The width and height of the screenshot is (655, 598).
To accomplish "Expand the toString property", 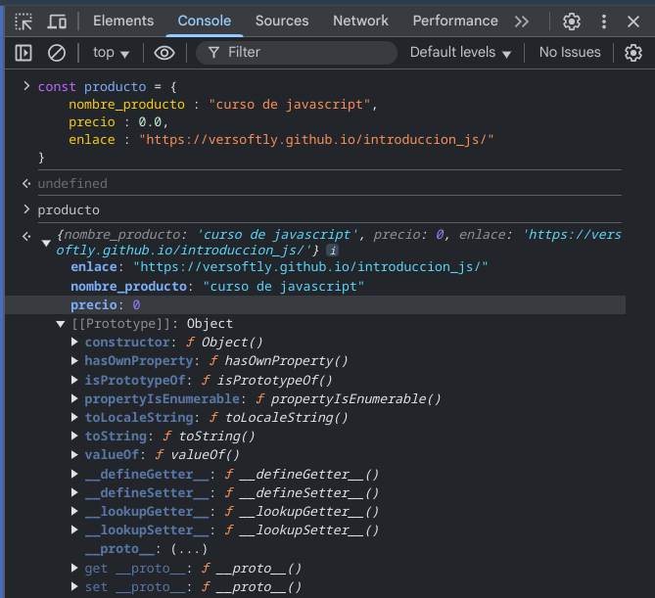I will click(x=74, y=436).
